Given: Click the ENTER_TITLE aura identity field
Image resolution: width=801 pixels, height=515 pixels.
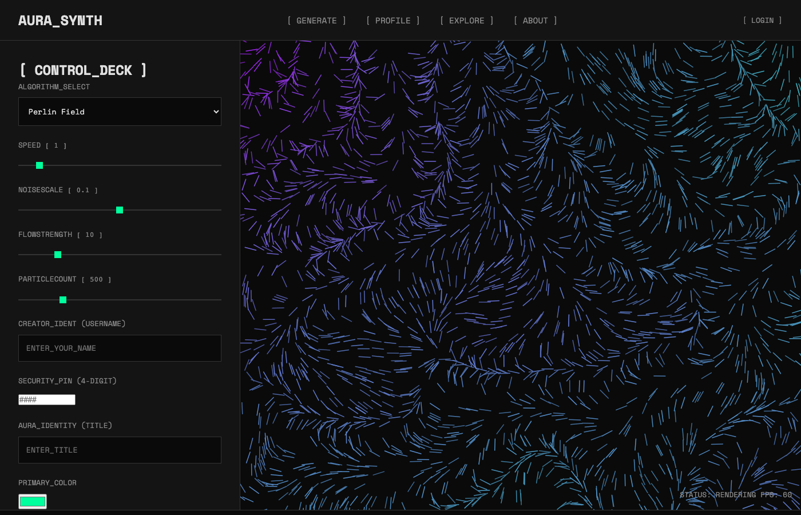Looking at the screenshot, I should (120, 450).
